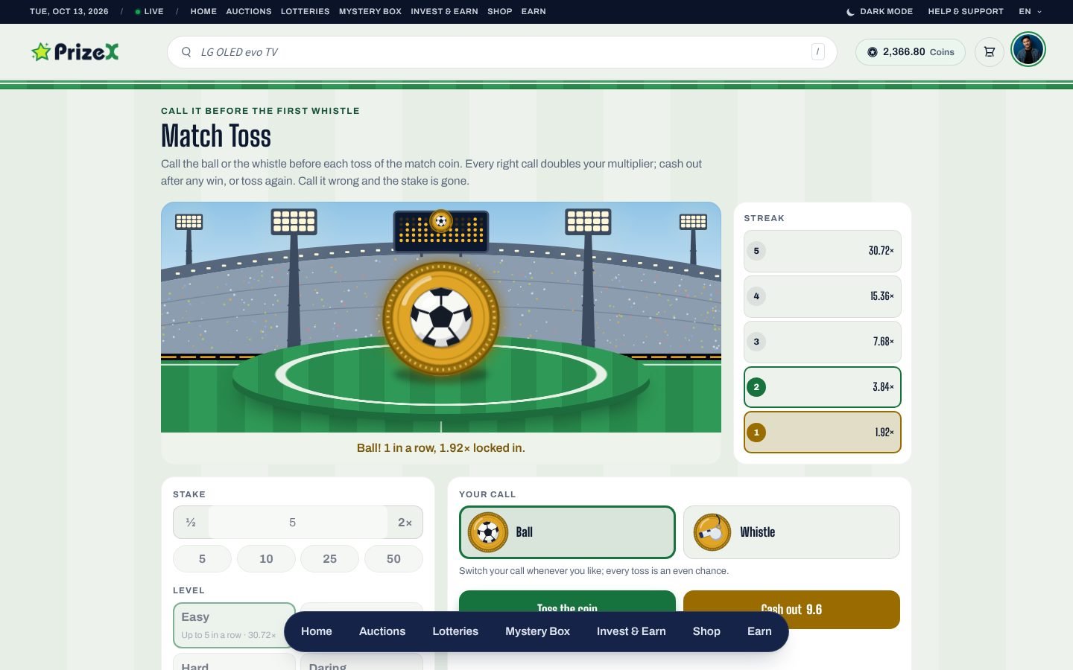1073x670 pixels.
Task: Select the Ball call option
Action: [567, 532]
